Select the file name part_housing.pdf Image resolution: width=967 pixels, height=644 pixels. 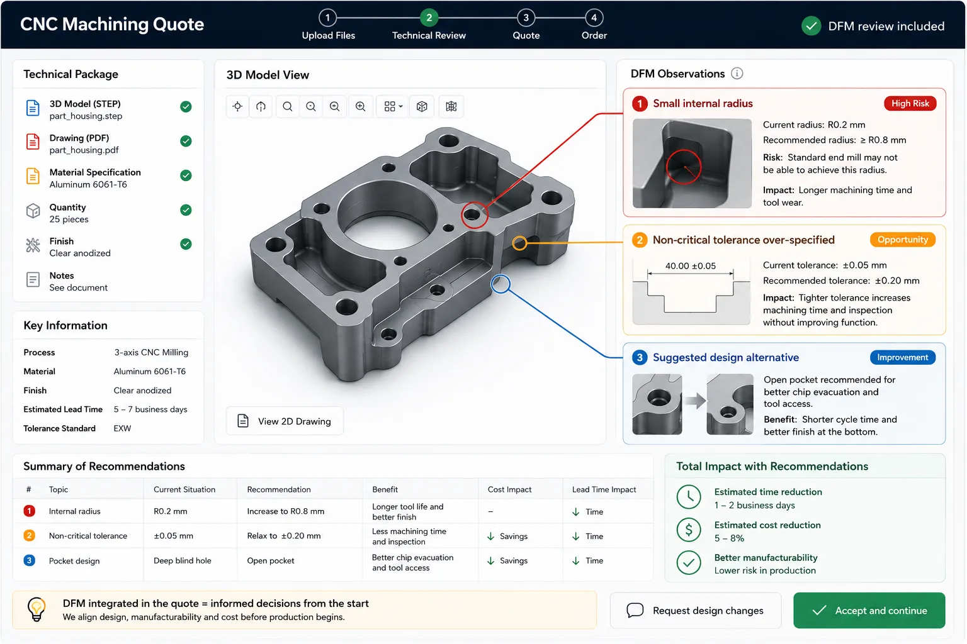click(84, 150)
